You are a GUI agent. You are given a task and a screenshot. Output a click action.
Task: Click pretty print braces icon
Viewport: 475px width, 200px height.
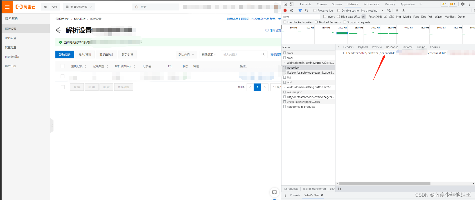coord(339,189)
